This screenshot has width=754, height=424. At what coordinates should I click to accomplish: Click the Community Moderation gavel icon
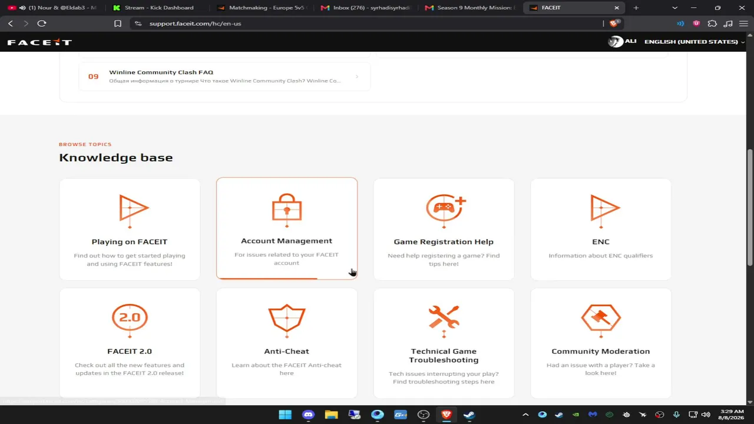pos(601,320)
